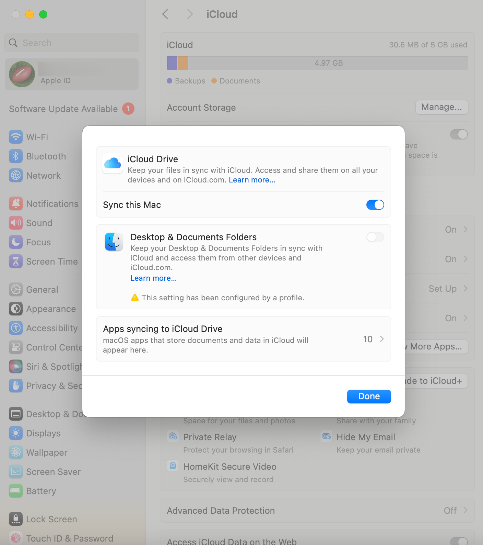
Task: Go forward with the right arrow
Action: point(190,14)
